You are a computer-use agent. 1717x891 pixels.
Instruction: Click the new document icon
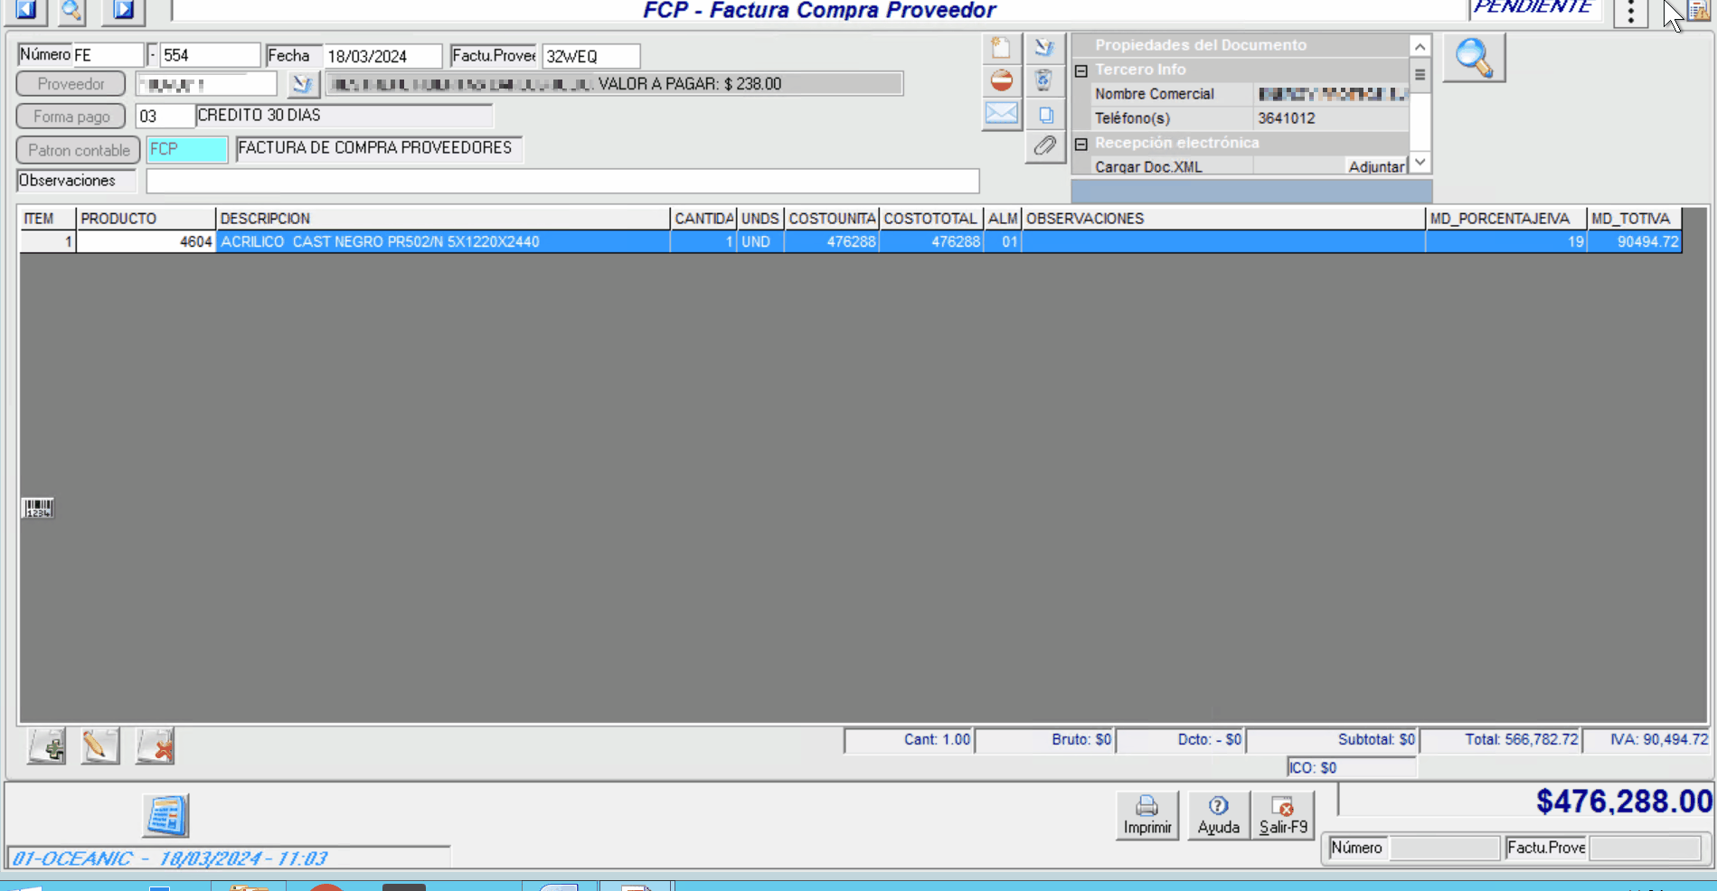[x=1001, y=48]
